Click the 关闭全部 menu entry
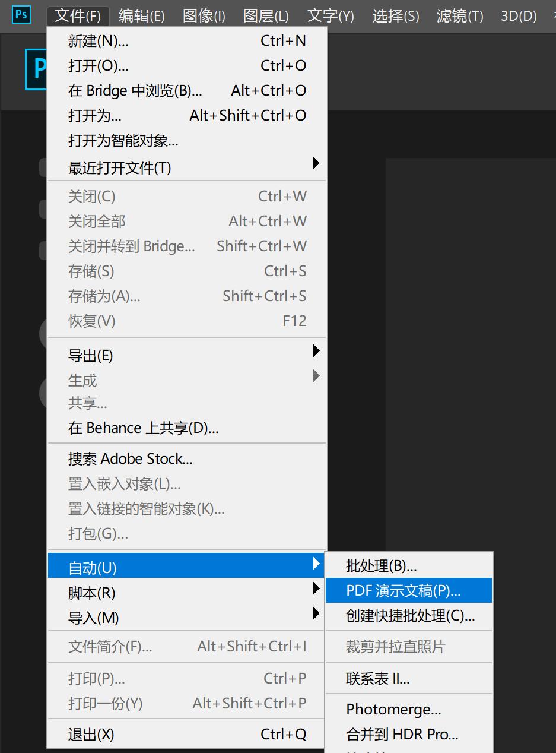Image resolution: width=556 pixels, height=753 pixels. pyautogui.click(x=187, y=222)
